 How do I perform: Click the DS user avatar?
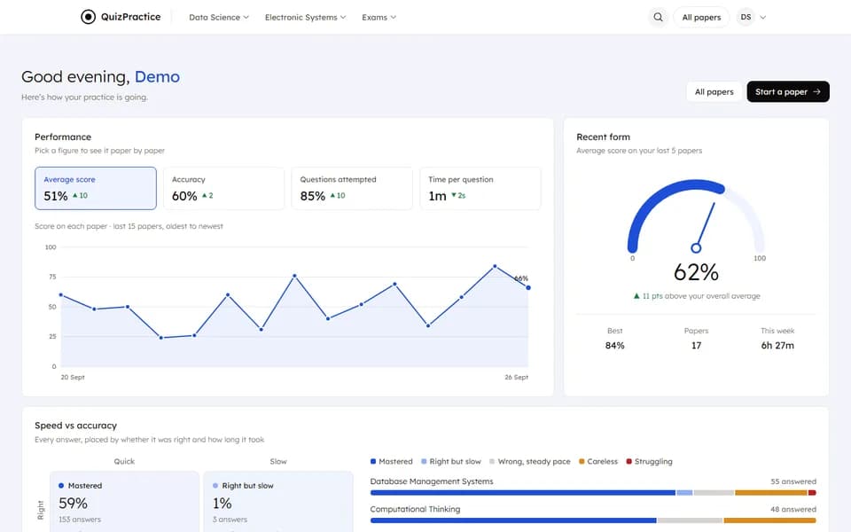[746, 17]
